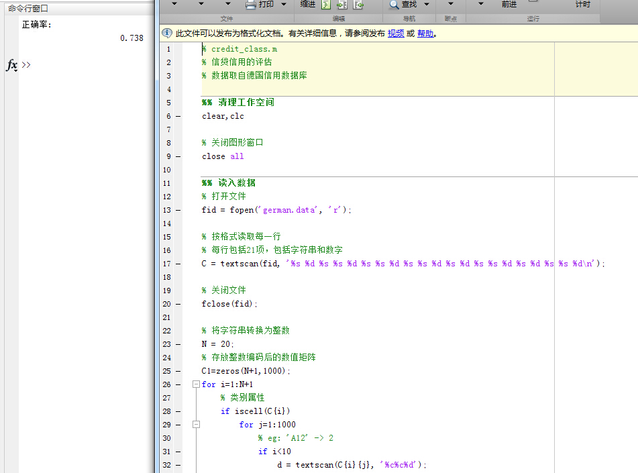
Task: Click the fx function browser icon
Action: (x=12, y=65)
